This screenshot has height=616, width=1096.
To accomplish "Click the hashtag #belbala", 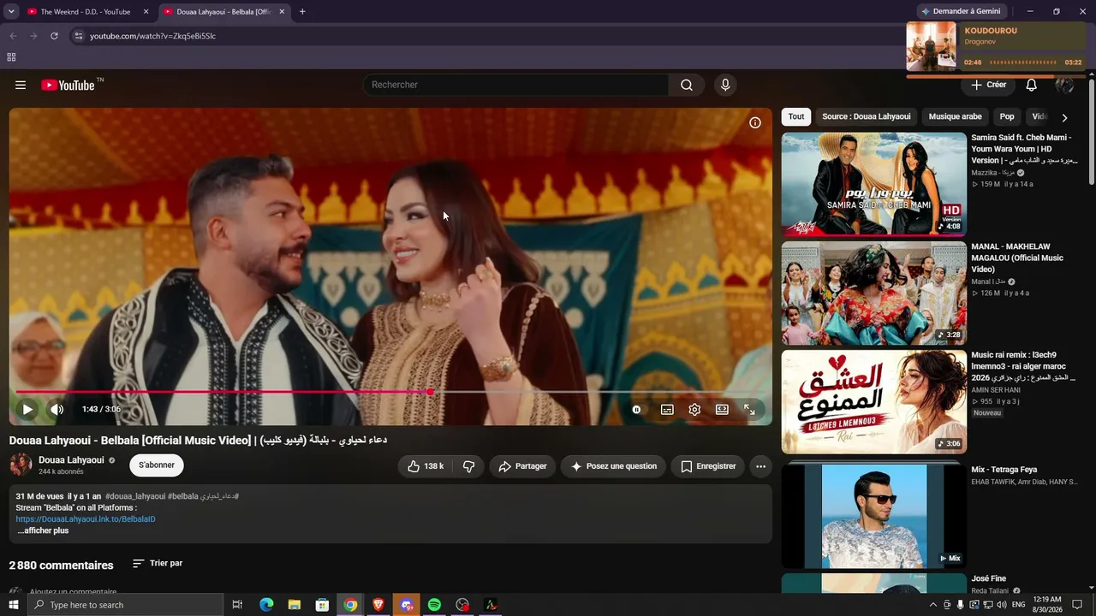I will click(x=183, y=496).
